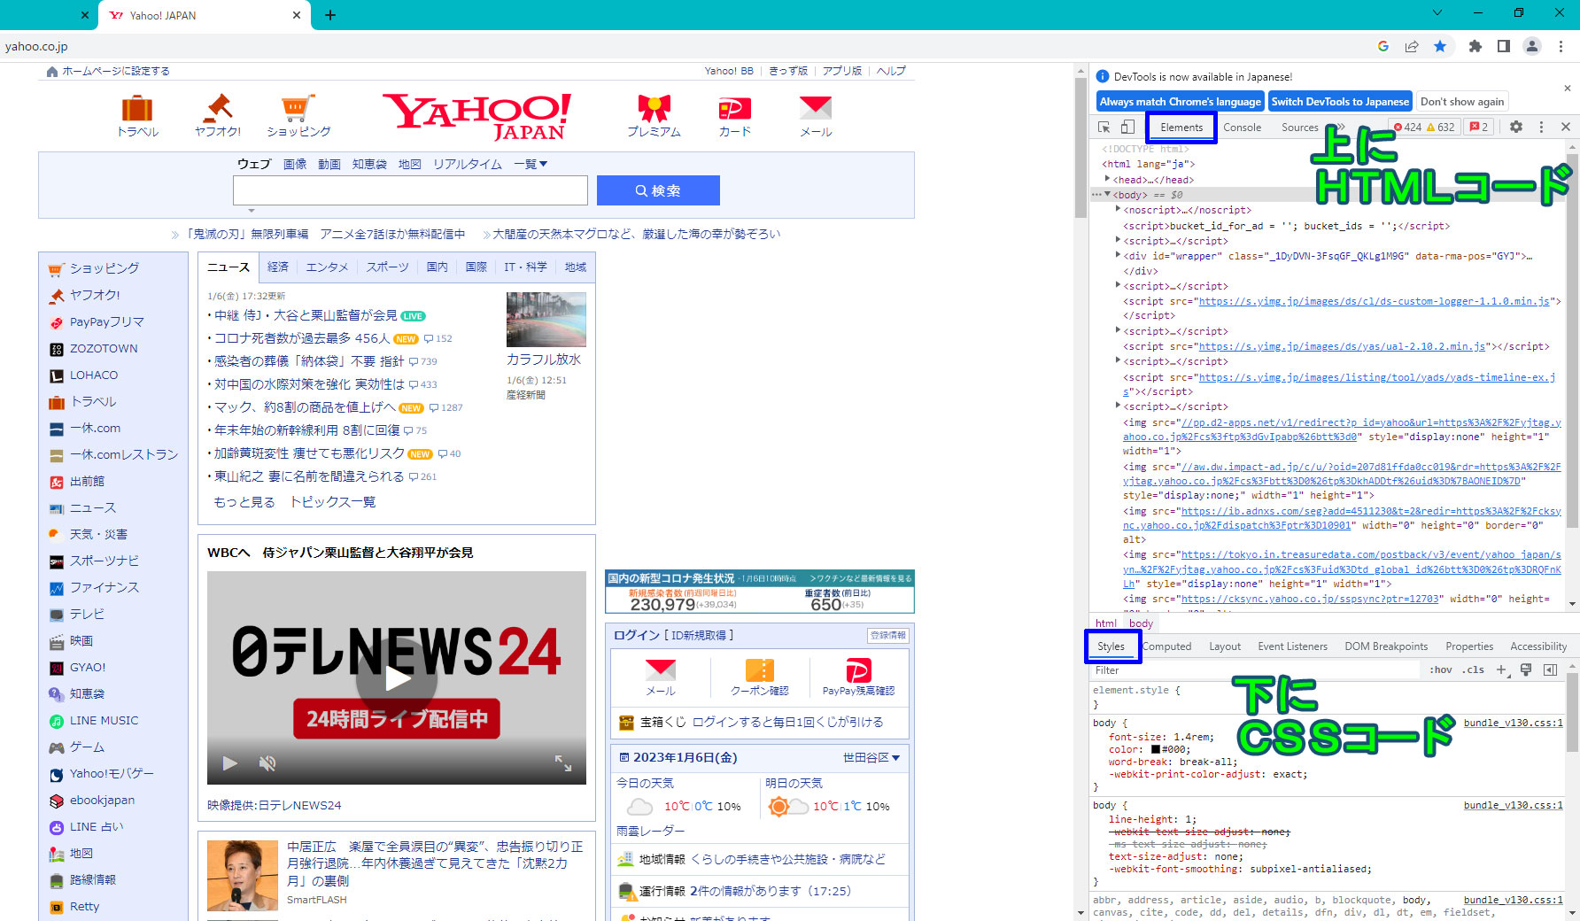Dismiss the DevTools language notification
The height and width of the screenshot is (921, 1580).
1567,89
